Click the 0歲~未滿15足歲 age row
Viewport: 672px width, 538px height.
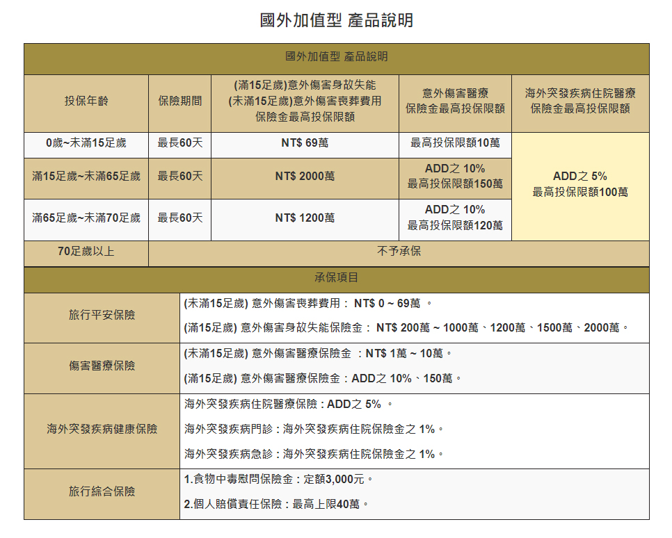[x=86, y=143]
